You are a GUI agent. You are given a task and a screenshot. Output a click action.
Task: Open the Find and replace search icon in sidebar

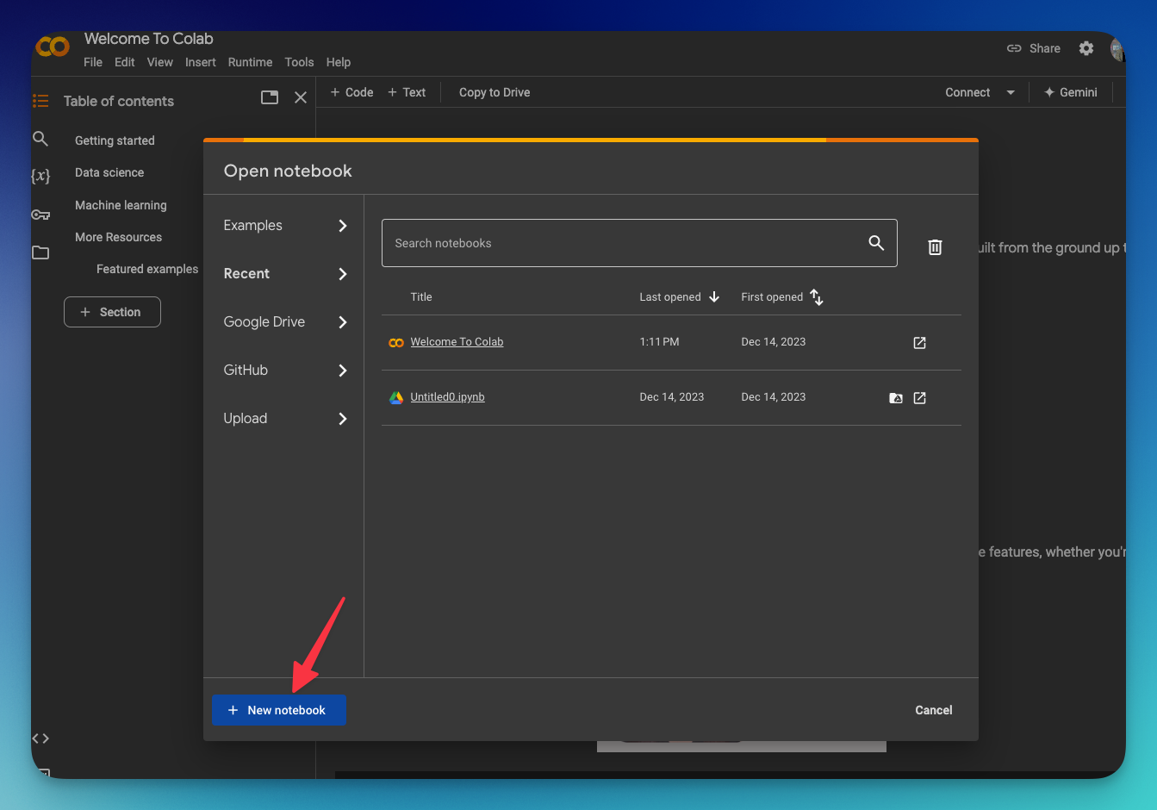[x=40, y=139]
